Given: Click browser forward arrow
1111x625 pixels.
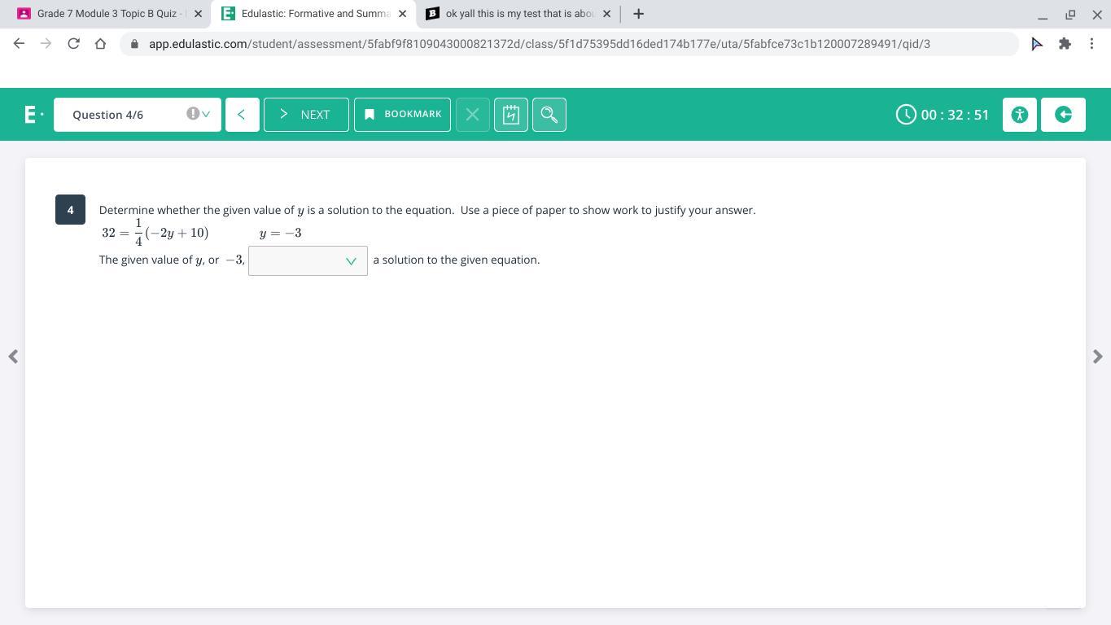Looking at the screenshot, I should [46, 44].
